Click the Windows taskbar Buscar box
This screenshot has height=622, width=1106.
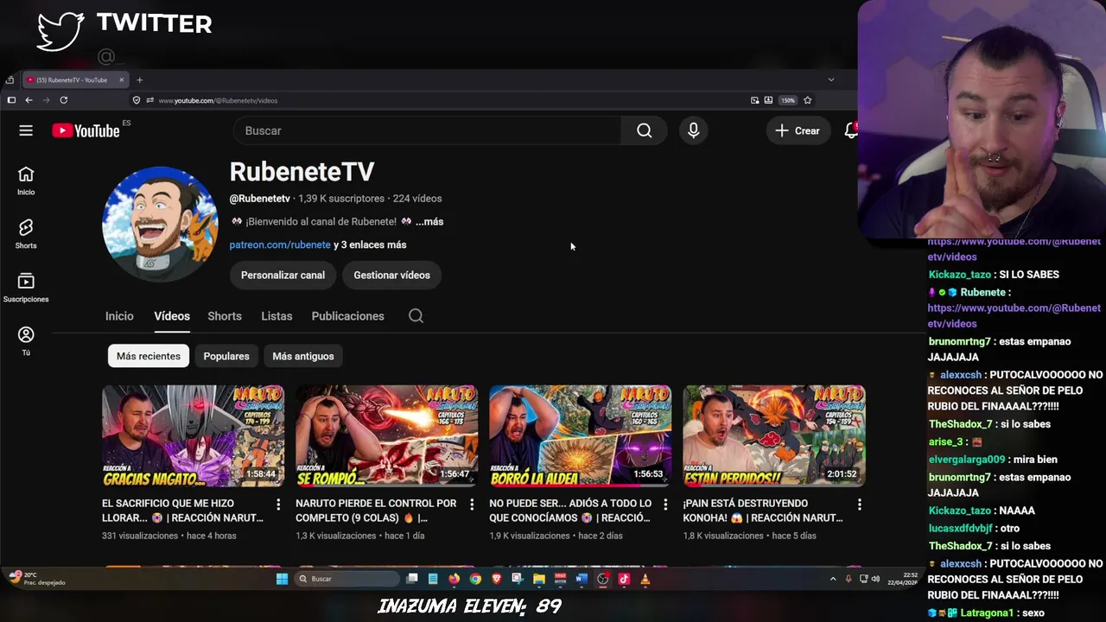[x=347, y=579]
